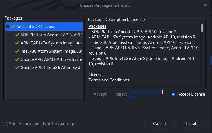Image resolution: width=212 pixels, height=133 pixels.
Task: Close the Choose Packages to Install dialog
Action: (x=205, y=5)
